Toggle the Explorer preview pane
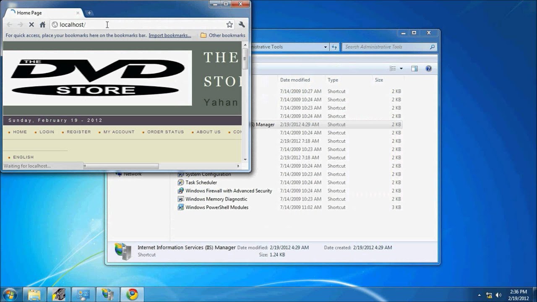Screen dimensions: 537x302 click(x=414, y=68)
